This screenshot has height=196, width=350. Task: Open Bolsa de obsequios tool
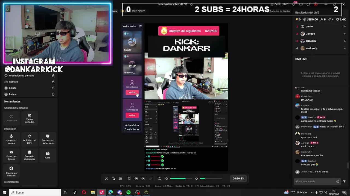tap(30, 155)
